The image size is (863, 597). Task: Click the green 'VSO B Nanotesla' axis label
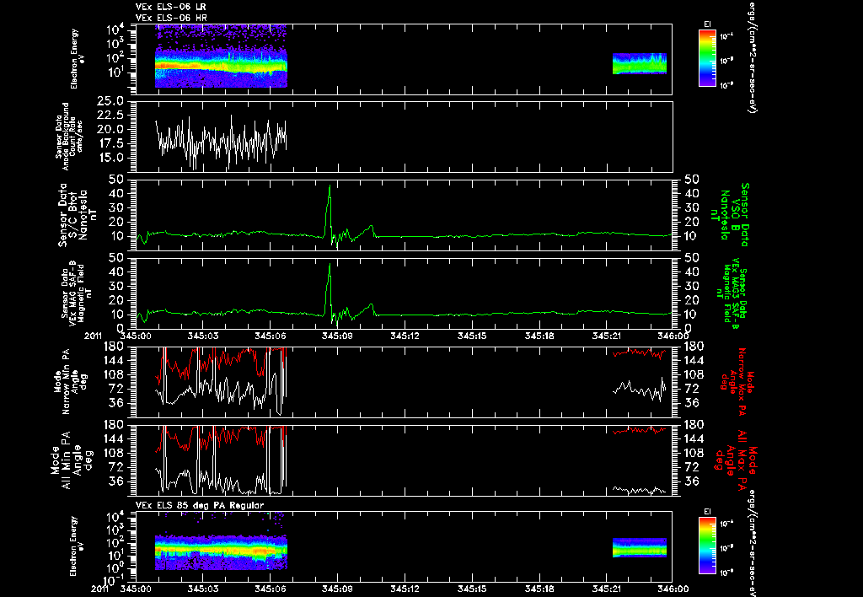730,215
